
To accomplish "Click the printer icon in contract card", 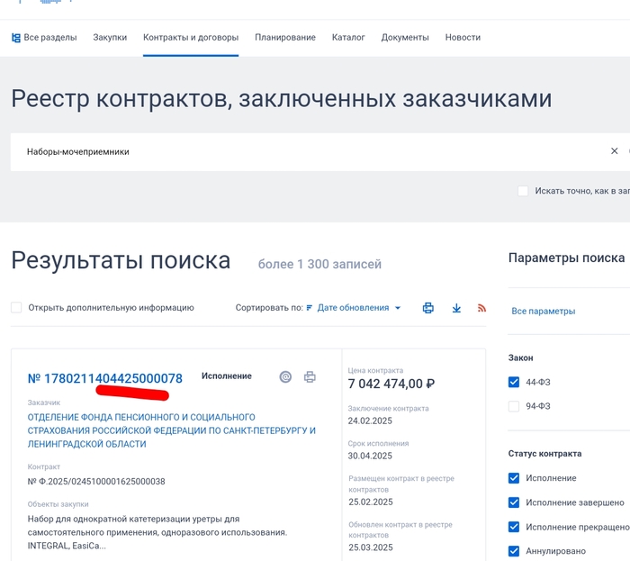I will click(x=310, y=377).
